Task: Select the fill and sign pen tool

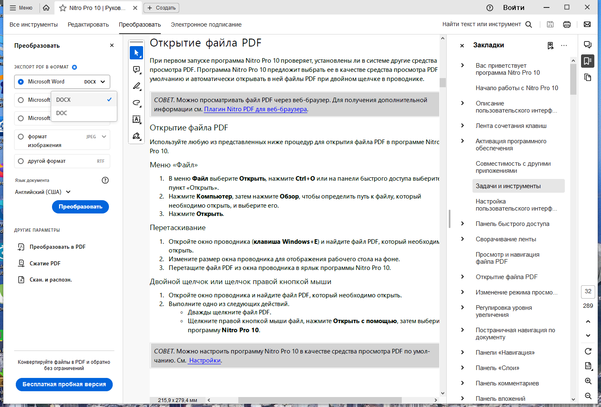Action: (136, 136)
